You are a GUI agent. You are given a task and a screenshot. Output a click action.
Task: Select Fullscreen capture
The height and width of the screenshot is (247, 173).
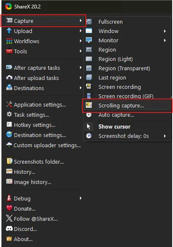[x=127, y=22]
